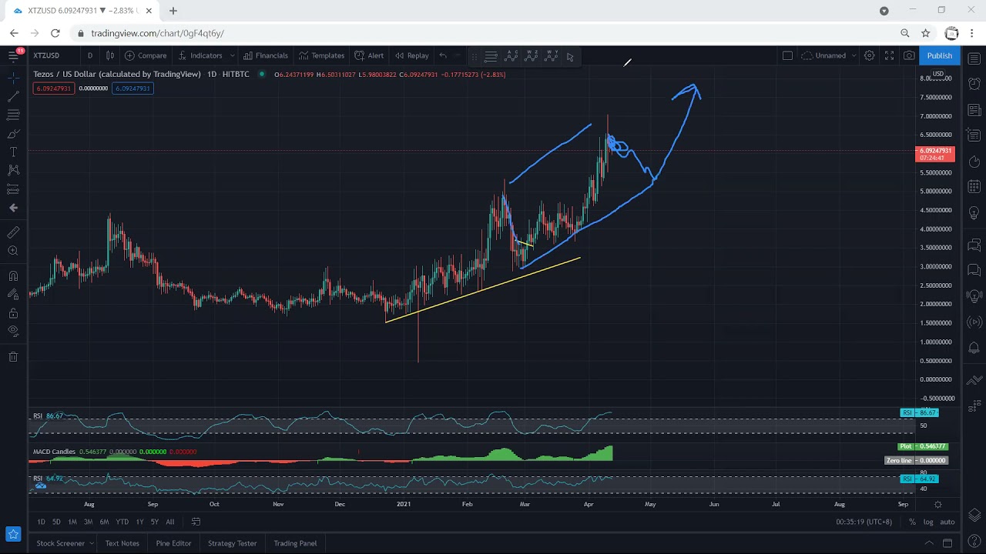Open the patterns tool in left toolbar
The image size is (986, 554).
(x=13, y=171)
